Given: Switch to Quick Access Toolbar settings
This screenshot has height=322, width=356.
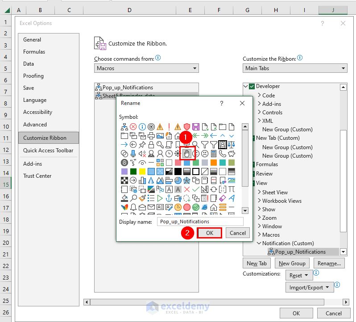Looking at the screenshot, I should (48, 151).
